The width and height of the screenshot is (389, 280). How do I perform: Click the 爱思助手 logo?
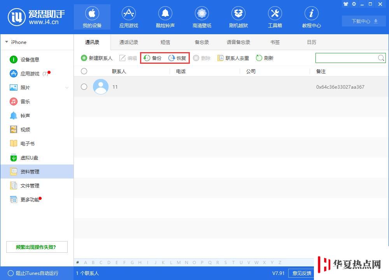click(36, 17)
